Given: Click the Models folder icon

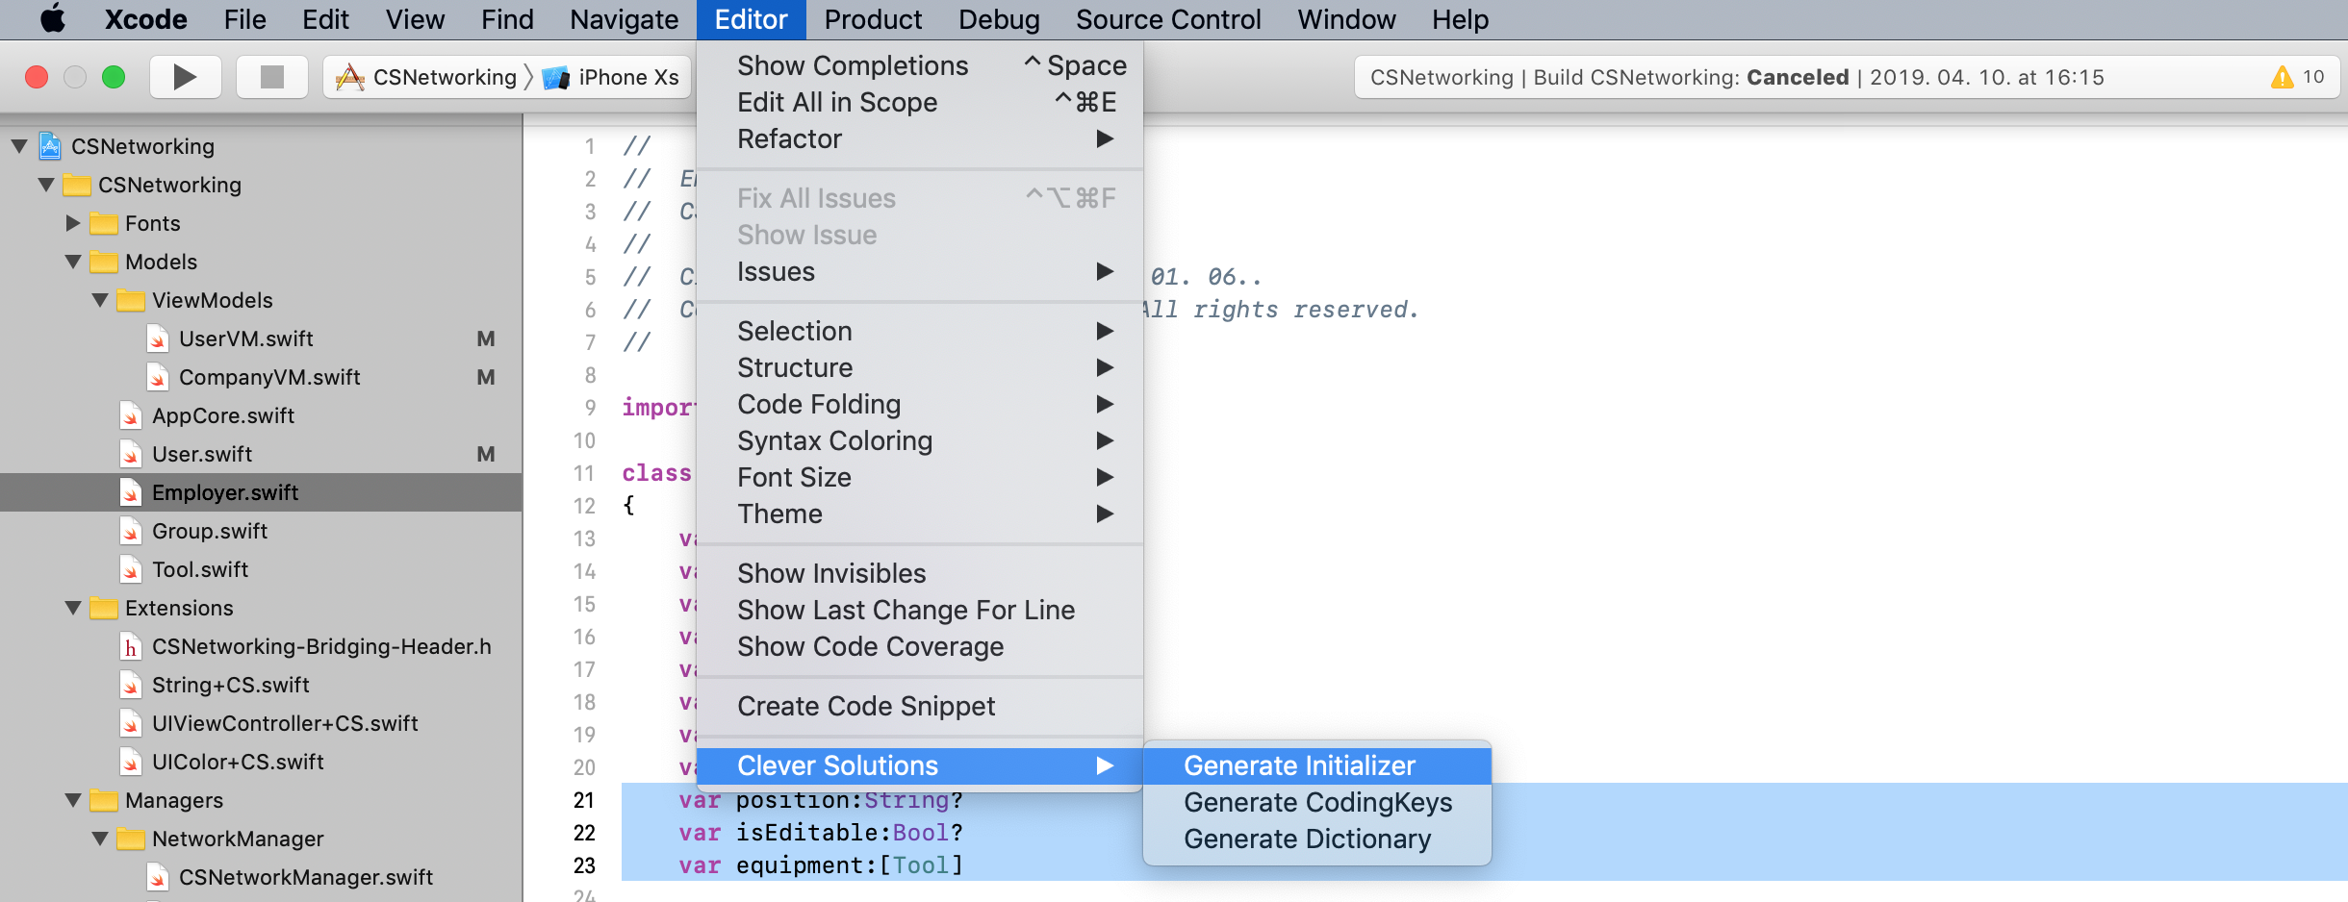Looking at the screenshot, I should point(104,263).
